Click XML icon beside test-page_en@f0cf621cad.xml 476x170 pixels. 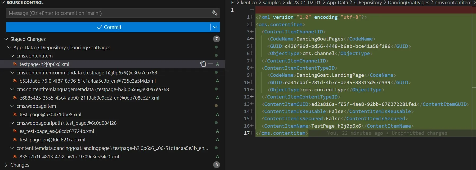click(15, 140)
